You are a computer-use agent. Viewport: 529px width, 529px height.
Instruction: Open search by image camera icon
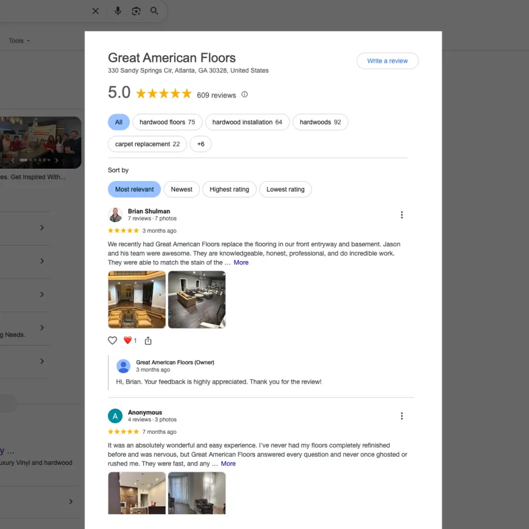(136, 11)
